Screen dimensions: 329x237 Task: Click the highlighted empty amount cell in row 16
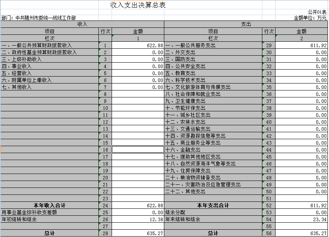(x=138, y=150)
